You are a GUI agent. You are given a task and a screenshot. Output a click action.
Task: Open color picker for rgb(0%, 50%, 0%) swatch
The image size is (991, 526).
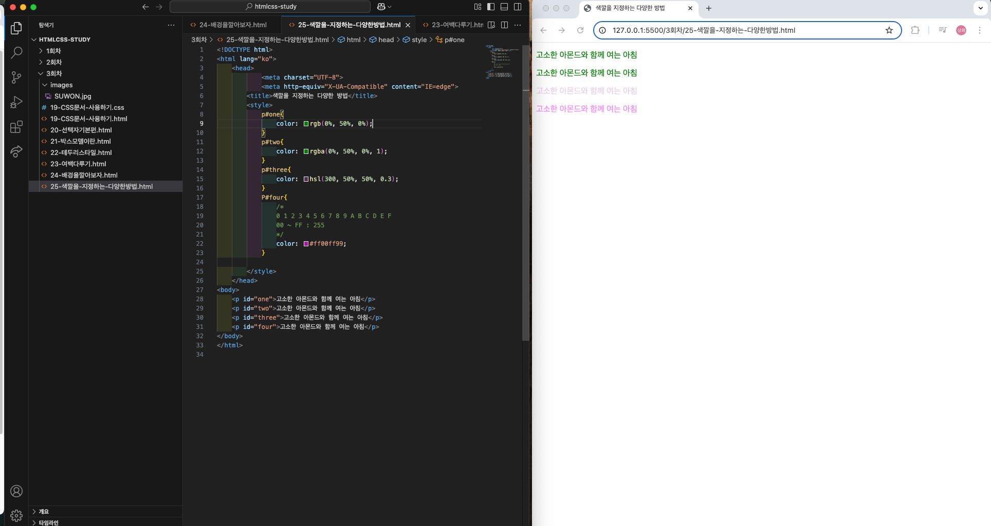pyautogui.click(x=306, y=124)
